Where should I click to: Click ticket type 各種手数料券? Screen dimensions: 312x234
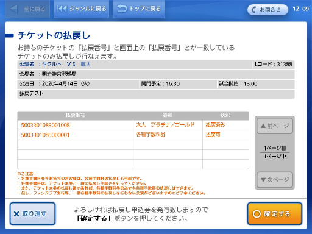[151, 135]
